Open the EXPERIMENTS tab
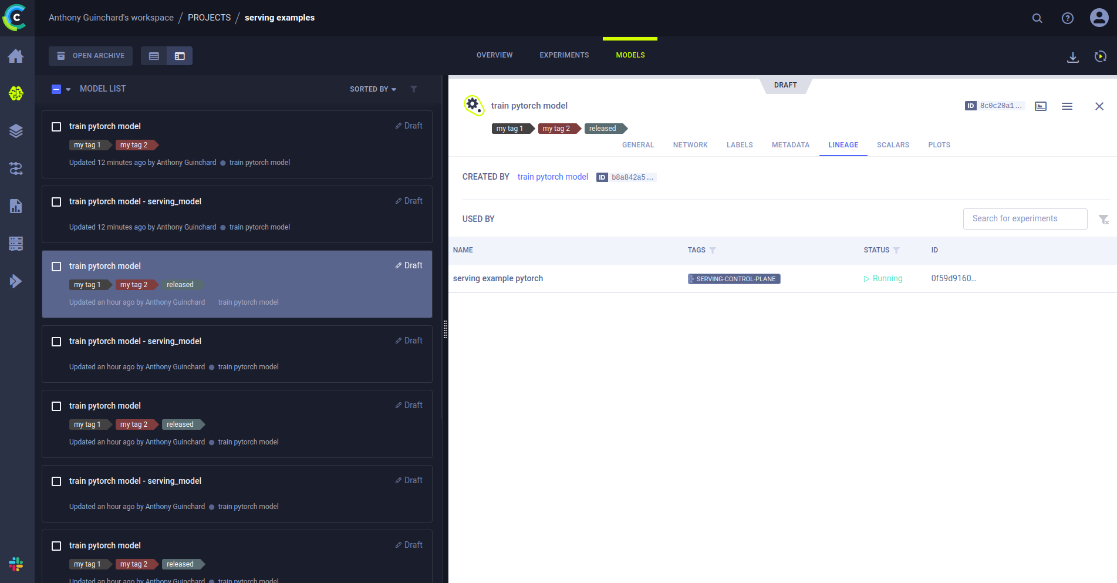1117x583 pixels. 564,55
